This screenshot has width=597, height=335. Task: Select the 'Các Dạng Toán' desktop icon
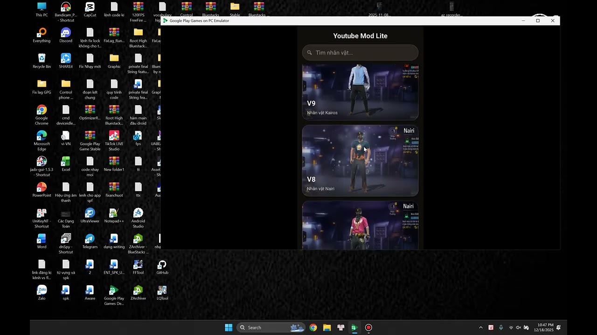(x=66, y=218)
